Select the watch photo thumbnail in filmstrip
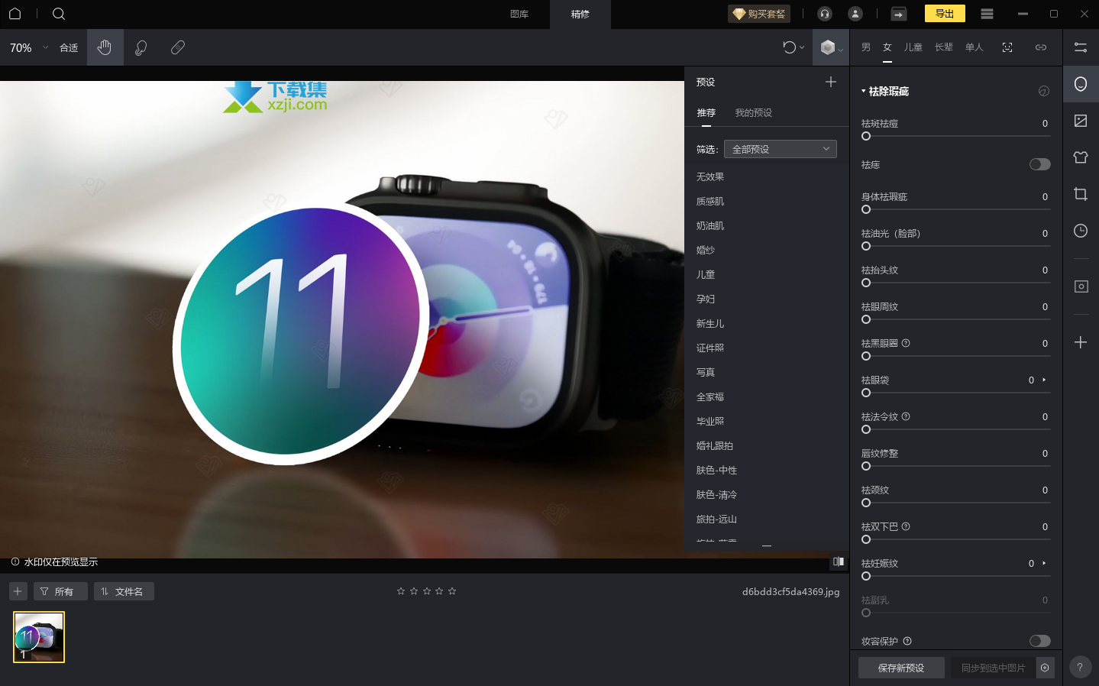Screen dimensions: 1099x686 tap(39, 637)
